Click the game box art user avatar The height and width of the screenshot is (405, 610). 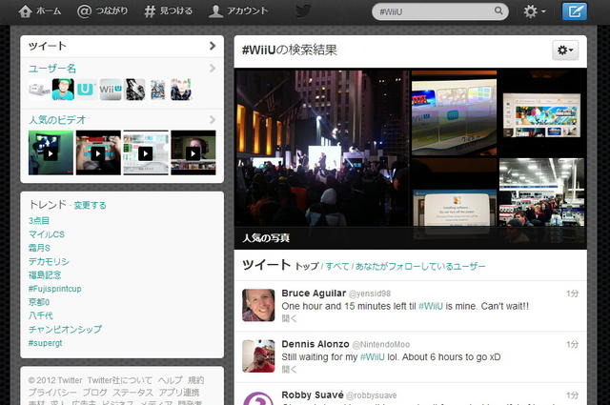(157, 90)
